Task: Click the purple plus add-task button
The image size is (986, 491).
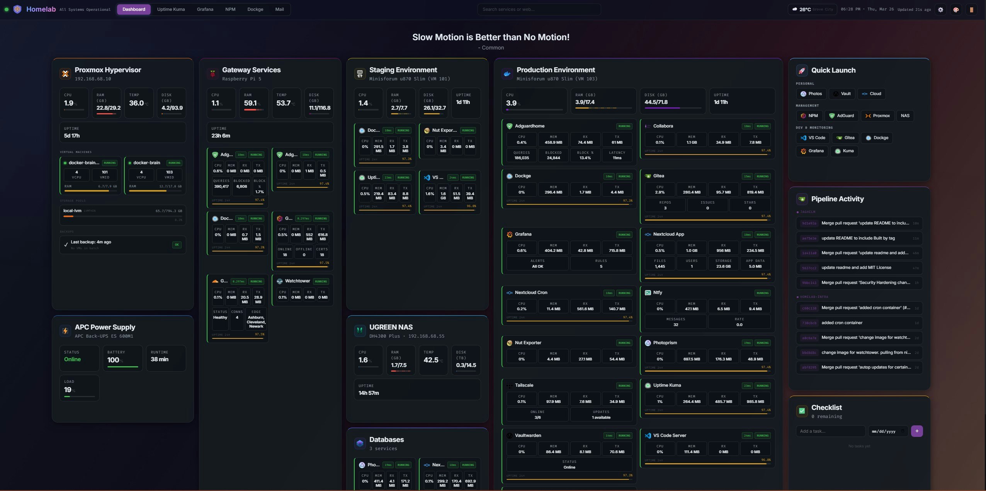Action: [x=917, y=431]
